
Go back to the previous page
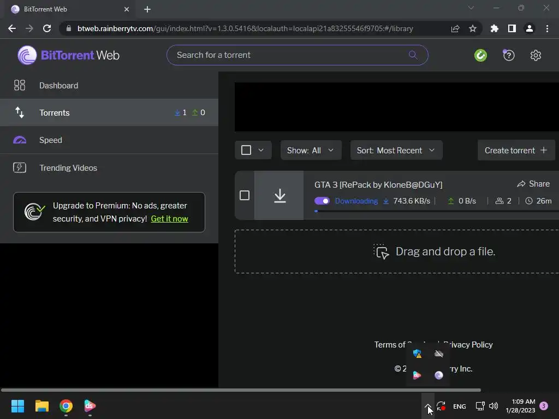pyautogui.click(x=12, y=28)
